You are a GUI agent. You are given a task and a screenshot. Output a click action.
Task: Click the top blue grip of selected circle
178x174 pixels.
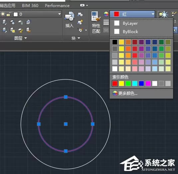66,97
